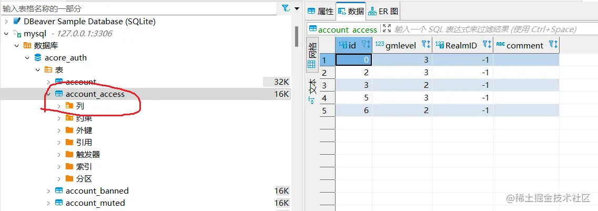Click the 触发器 folder icon
The height and width of the screenshot is (211, 598).
[69, 155]
